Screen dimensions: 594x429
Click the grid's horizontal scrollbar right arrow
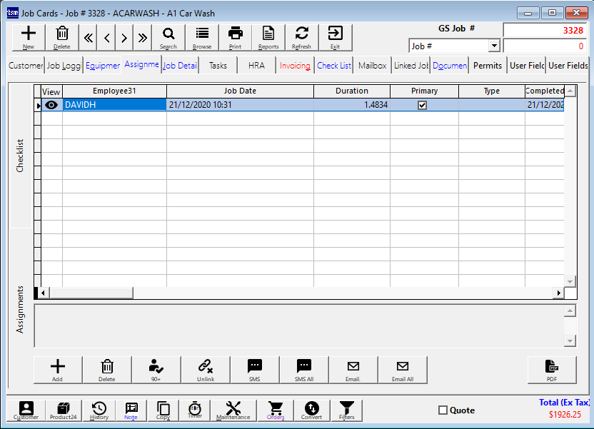click(558, 293)
